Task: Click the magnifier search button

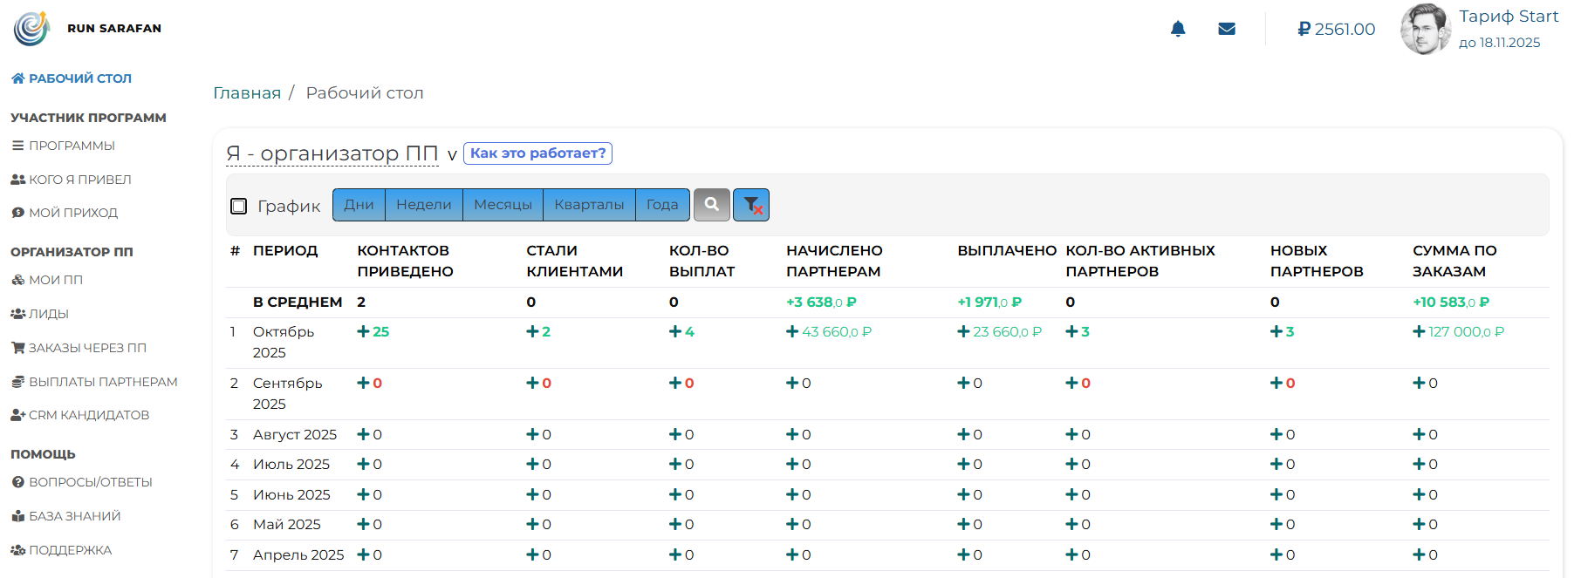Action: [712, 205]
